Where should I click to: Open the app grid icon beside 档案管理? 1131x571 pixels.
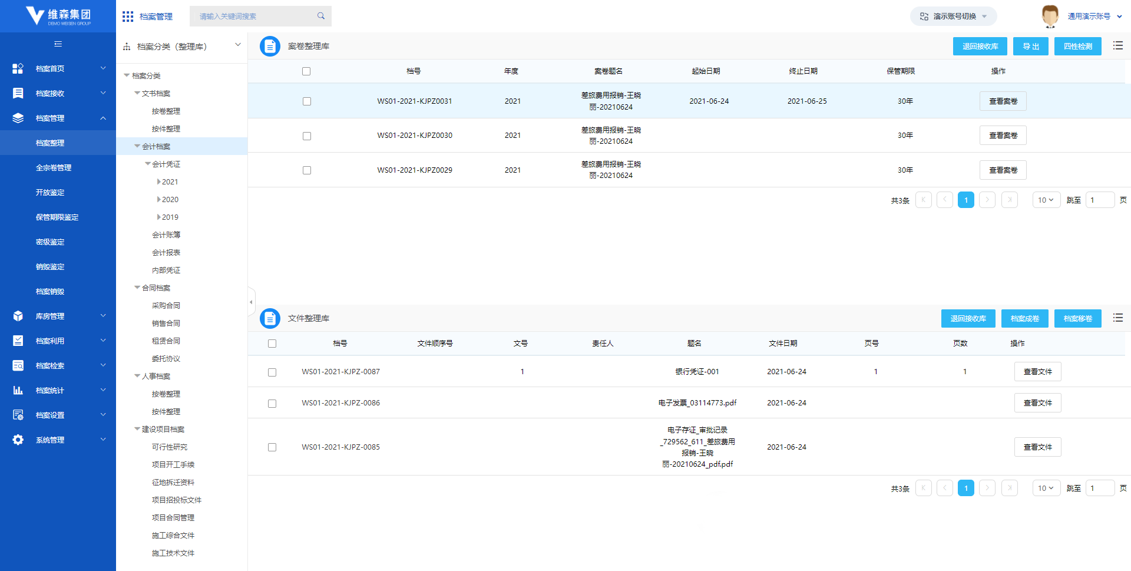coord(128,16)
